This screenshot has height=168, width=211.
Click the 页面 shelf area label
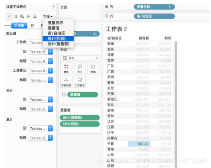(64, 7)
